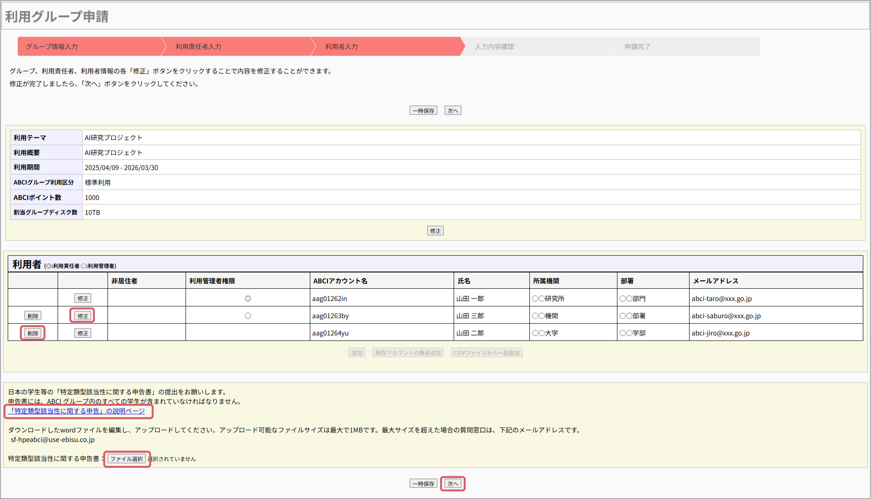Click 割当グループディスク数 value 10TB
The image size is (871, 499).
93,213
